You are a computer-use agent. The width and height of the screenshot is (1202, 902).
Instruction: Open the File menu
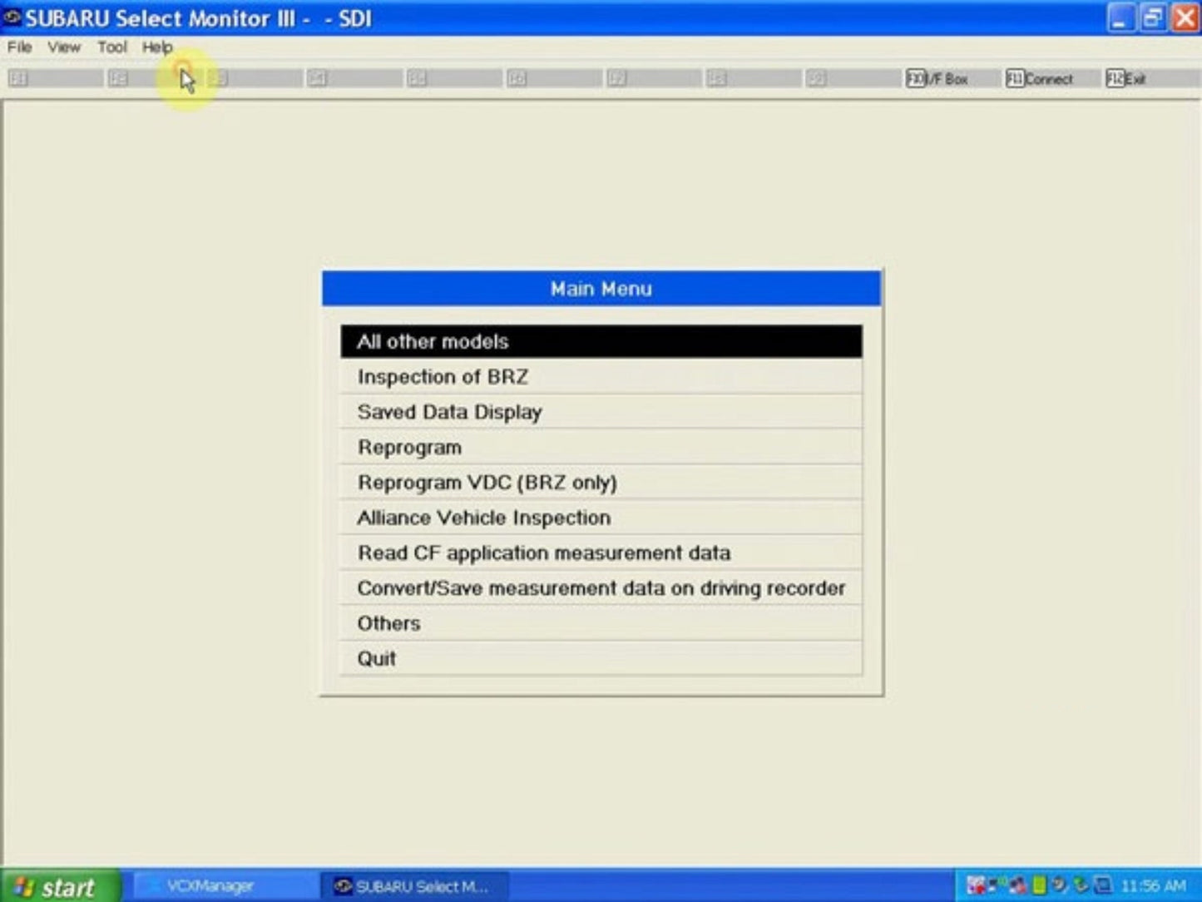[19, 47]
